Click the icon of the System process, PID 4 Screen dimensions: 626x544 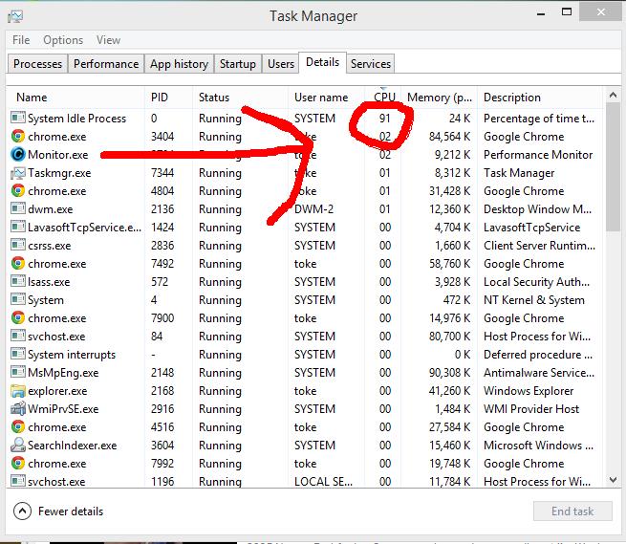point(18,299)
